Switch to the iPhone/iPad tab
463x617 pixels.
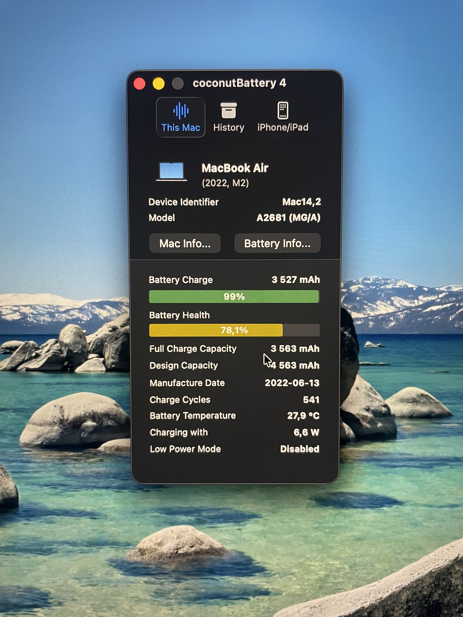pos(283,117)
